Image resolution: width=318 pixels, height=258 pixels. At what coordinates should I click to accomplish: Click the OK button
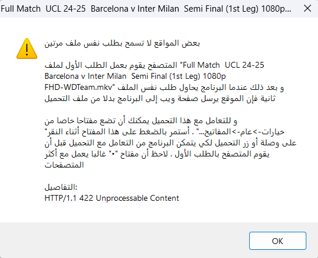click(x=277, y=240)
